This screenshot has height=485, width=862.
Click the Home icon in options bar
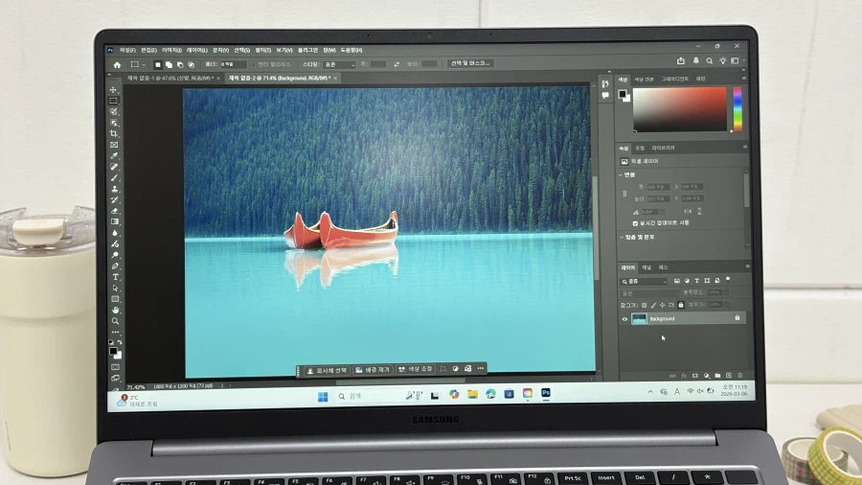(118, 65)
